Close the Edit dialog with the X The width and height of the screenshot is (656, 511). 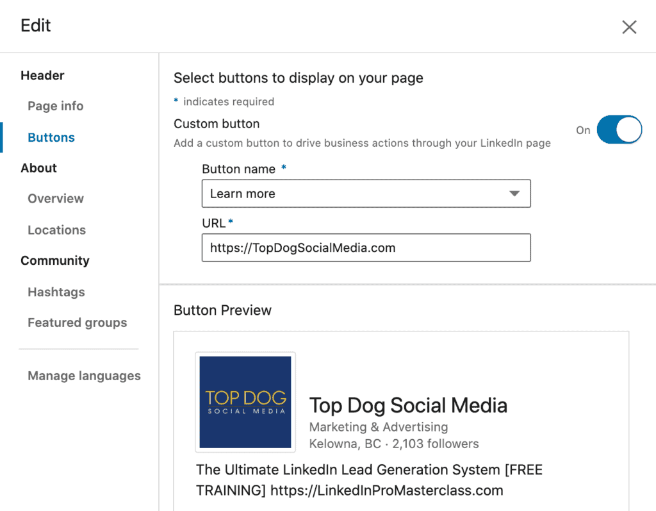[629, 27]
